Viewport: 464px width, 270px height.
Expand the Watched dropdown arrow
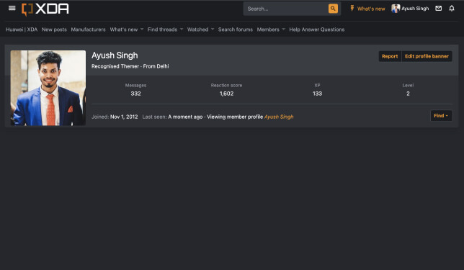(213, 30)
